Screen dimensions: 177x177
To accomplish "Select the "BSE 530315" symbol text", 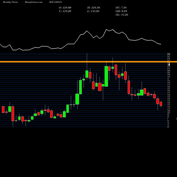I will pos(56,2).
